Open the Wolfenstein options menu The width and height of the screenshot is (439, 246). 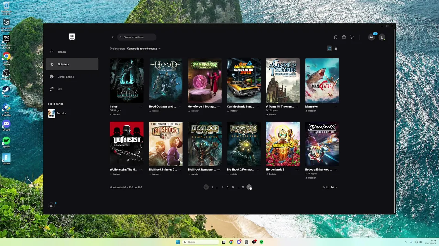coord(141,170)
